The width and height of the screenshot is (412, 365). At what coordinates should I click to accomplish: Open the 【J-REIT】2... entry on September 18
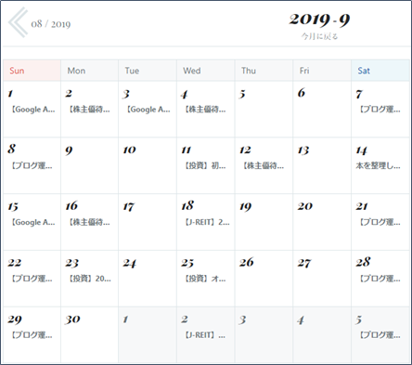click(207, 222)
